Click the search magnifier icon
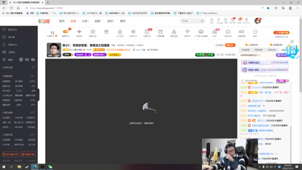Screen dimensions: 302x170 click(202, 21)
